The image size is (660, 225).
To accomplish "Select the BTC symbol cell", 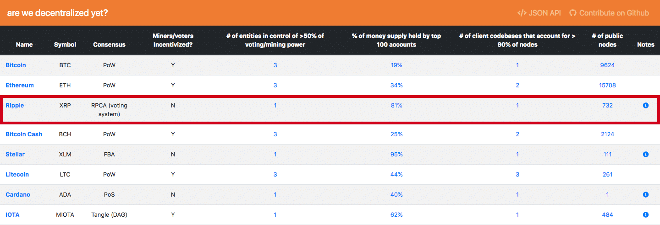I will (x=65, y=65).
